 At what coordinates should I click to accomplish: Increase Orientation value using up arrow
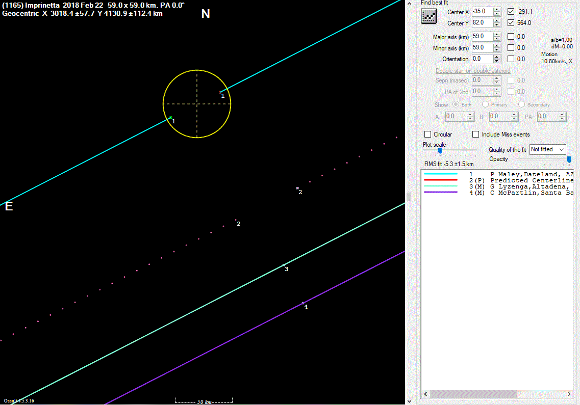(x=497, y=57)
